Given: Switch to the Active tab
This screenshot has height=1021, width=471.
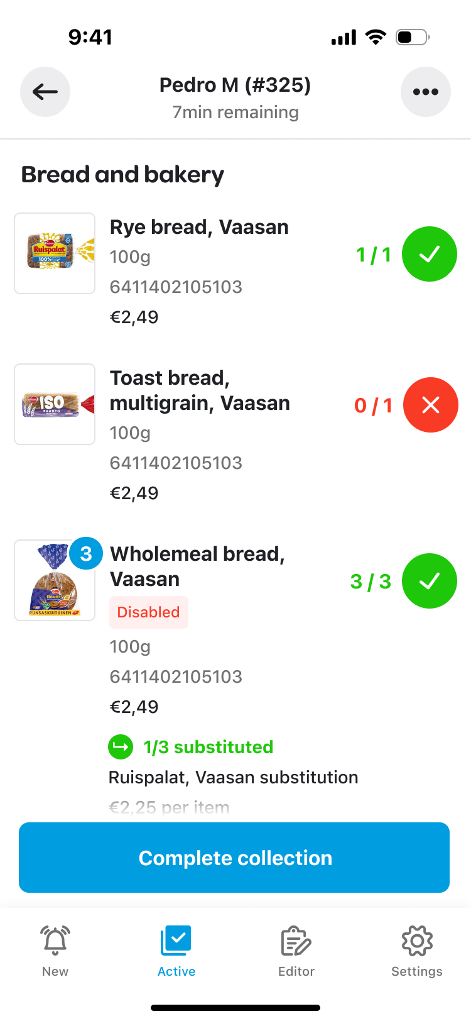Looking at the screenshot, I should [x=176, y=951].
